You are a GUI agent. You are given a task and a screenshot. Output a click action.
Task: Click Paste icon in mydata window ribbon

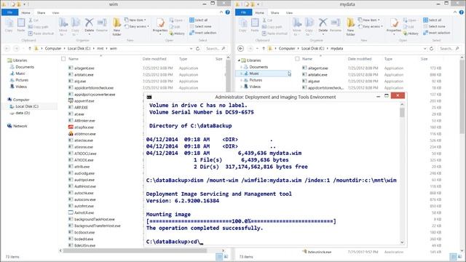255,25
